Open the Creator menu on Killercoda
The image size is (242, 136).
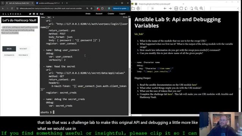coord(111,14)
